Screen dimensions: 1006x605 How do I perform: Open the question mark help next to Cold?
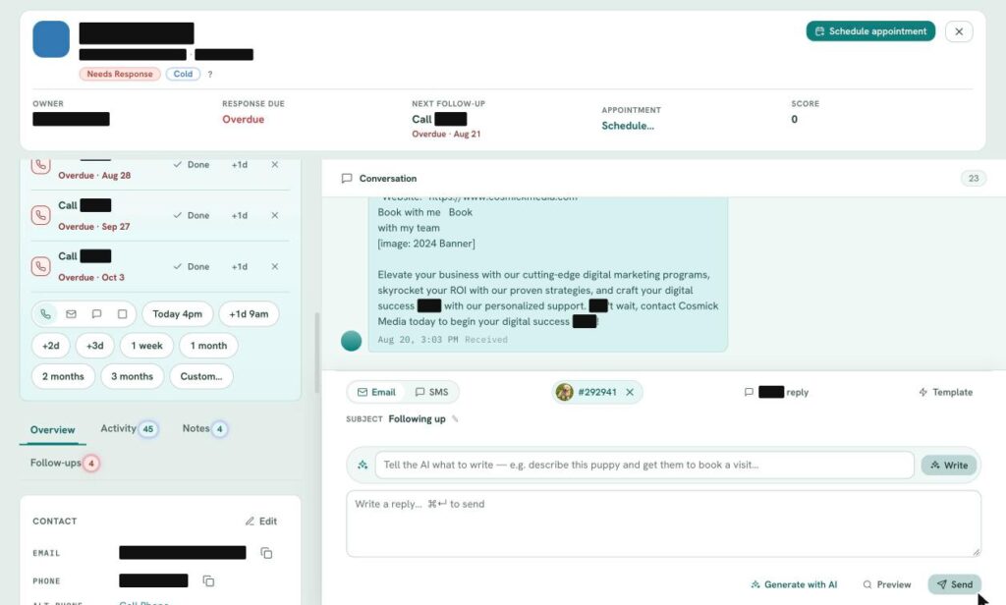pyautogui.click(x=210, y=75)
